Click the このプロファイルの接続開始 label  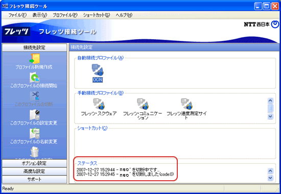tap(34, 86)
